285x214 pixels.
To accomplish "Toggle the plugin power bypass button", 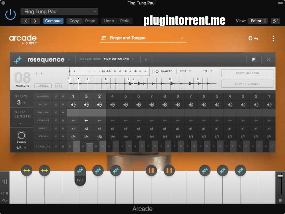I will pos(10,15).
